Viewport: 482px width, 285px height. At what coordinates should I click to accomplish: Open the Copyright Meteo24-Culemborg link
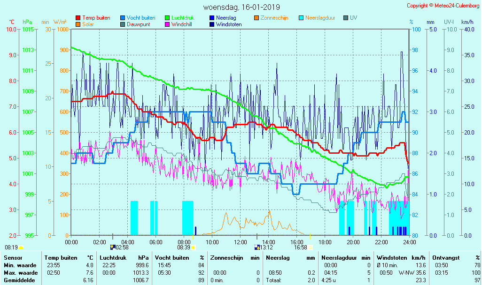click(x=443, y=6)
